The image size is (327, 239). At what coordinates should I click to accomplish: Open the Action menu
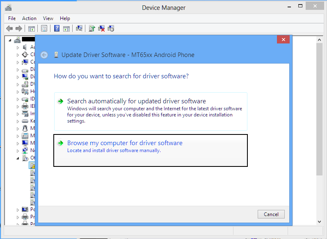point(29,18)
